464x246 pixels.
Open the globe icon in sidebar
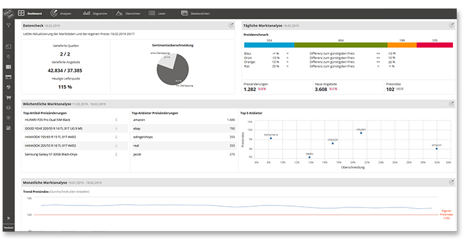tap(9, 87)
